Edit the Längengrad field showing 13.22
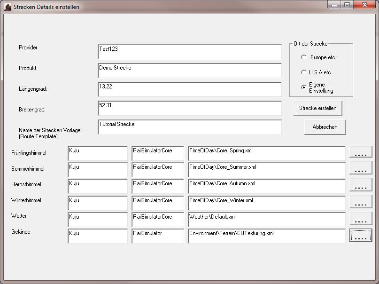The image size is (379, 284). 190,89
